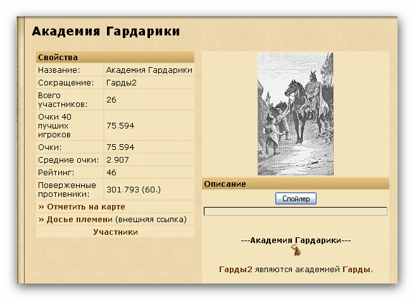Click the small axeman icon under the title
This screenshot has width=414, height=300.
[296, 251]
